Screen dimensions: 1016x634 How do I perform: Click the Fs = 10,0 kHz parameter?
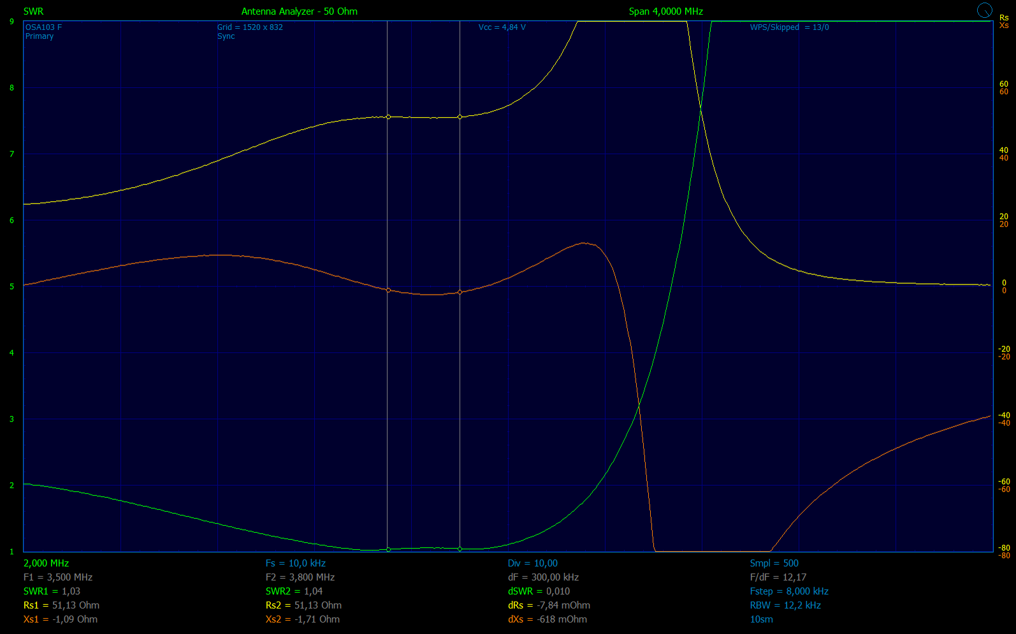(295, 563)
